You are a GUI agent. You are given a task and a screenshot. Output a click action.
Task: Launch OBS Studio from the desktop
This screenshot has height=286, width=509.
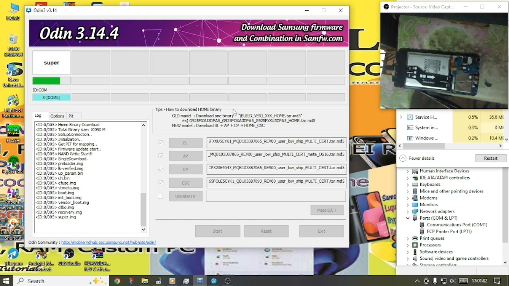point(69,257)
